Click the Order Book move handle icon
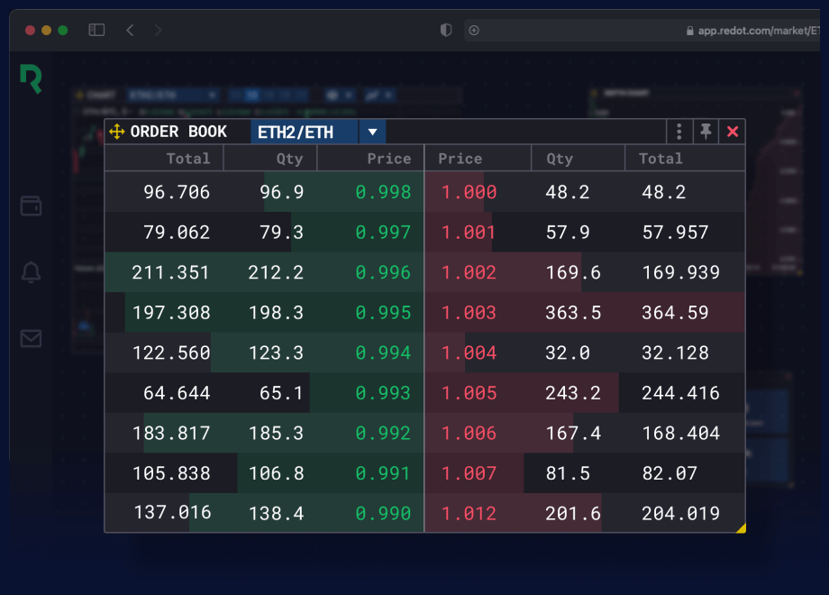 116,132
